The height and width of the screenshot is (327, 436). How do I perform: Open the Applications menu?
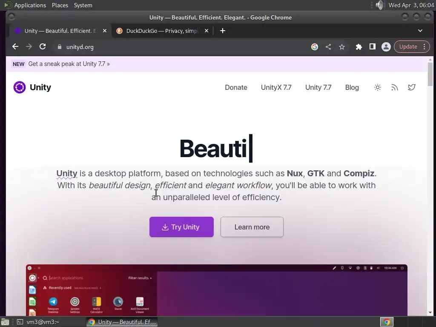[x=30, y=5]
